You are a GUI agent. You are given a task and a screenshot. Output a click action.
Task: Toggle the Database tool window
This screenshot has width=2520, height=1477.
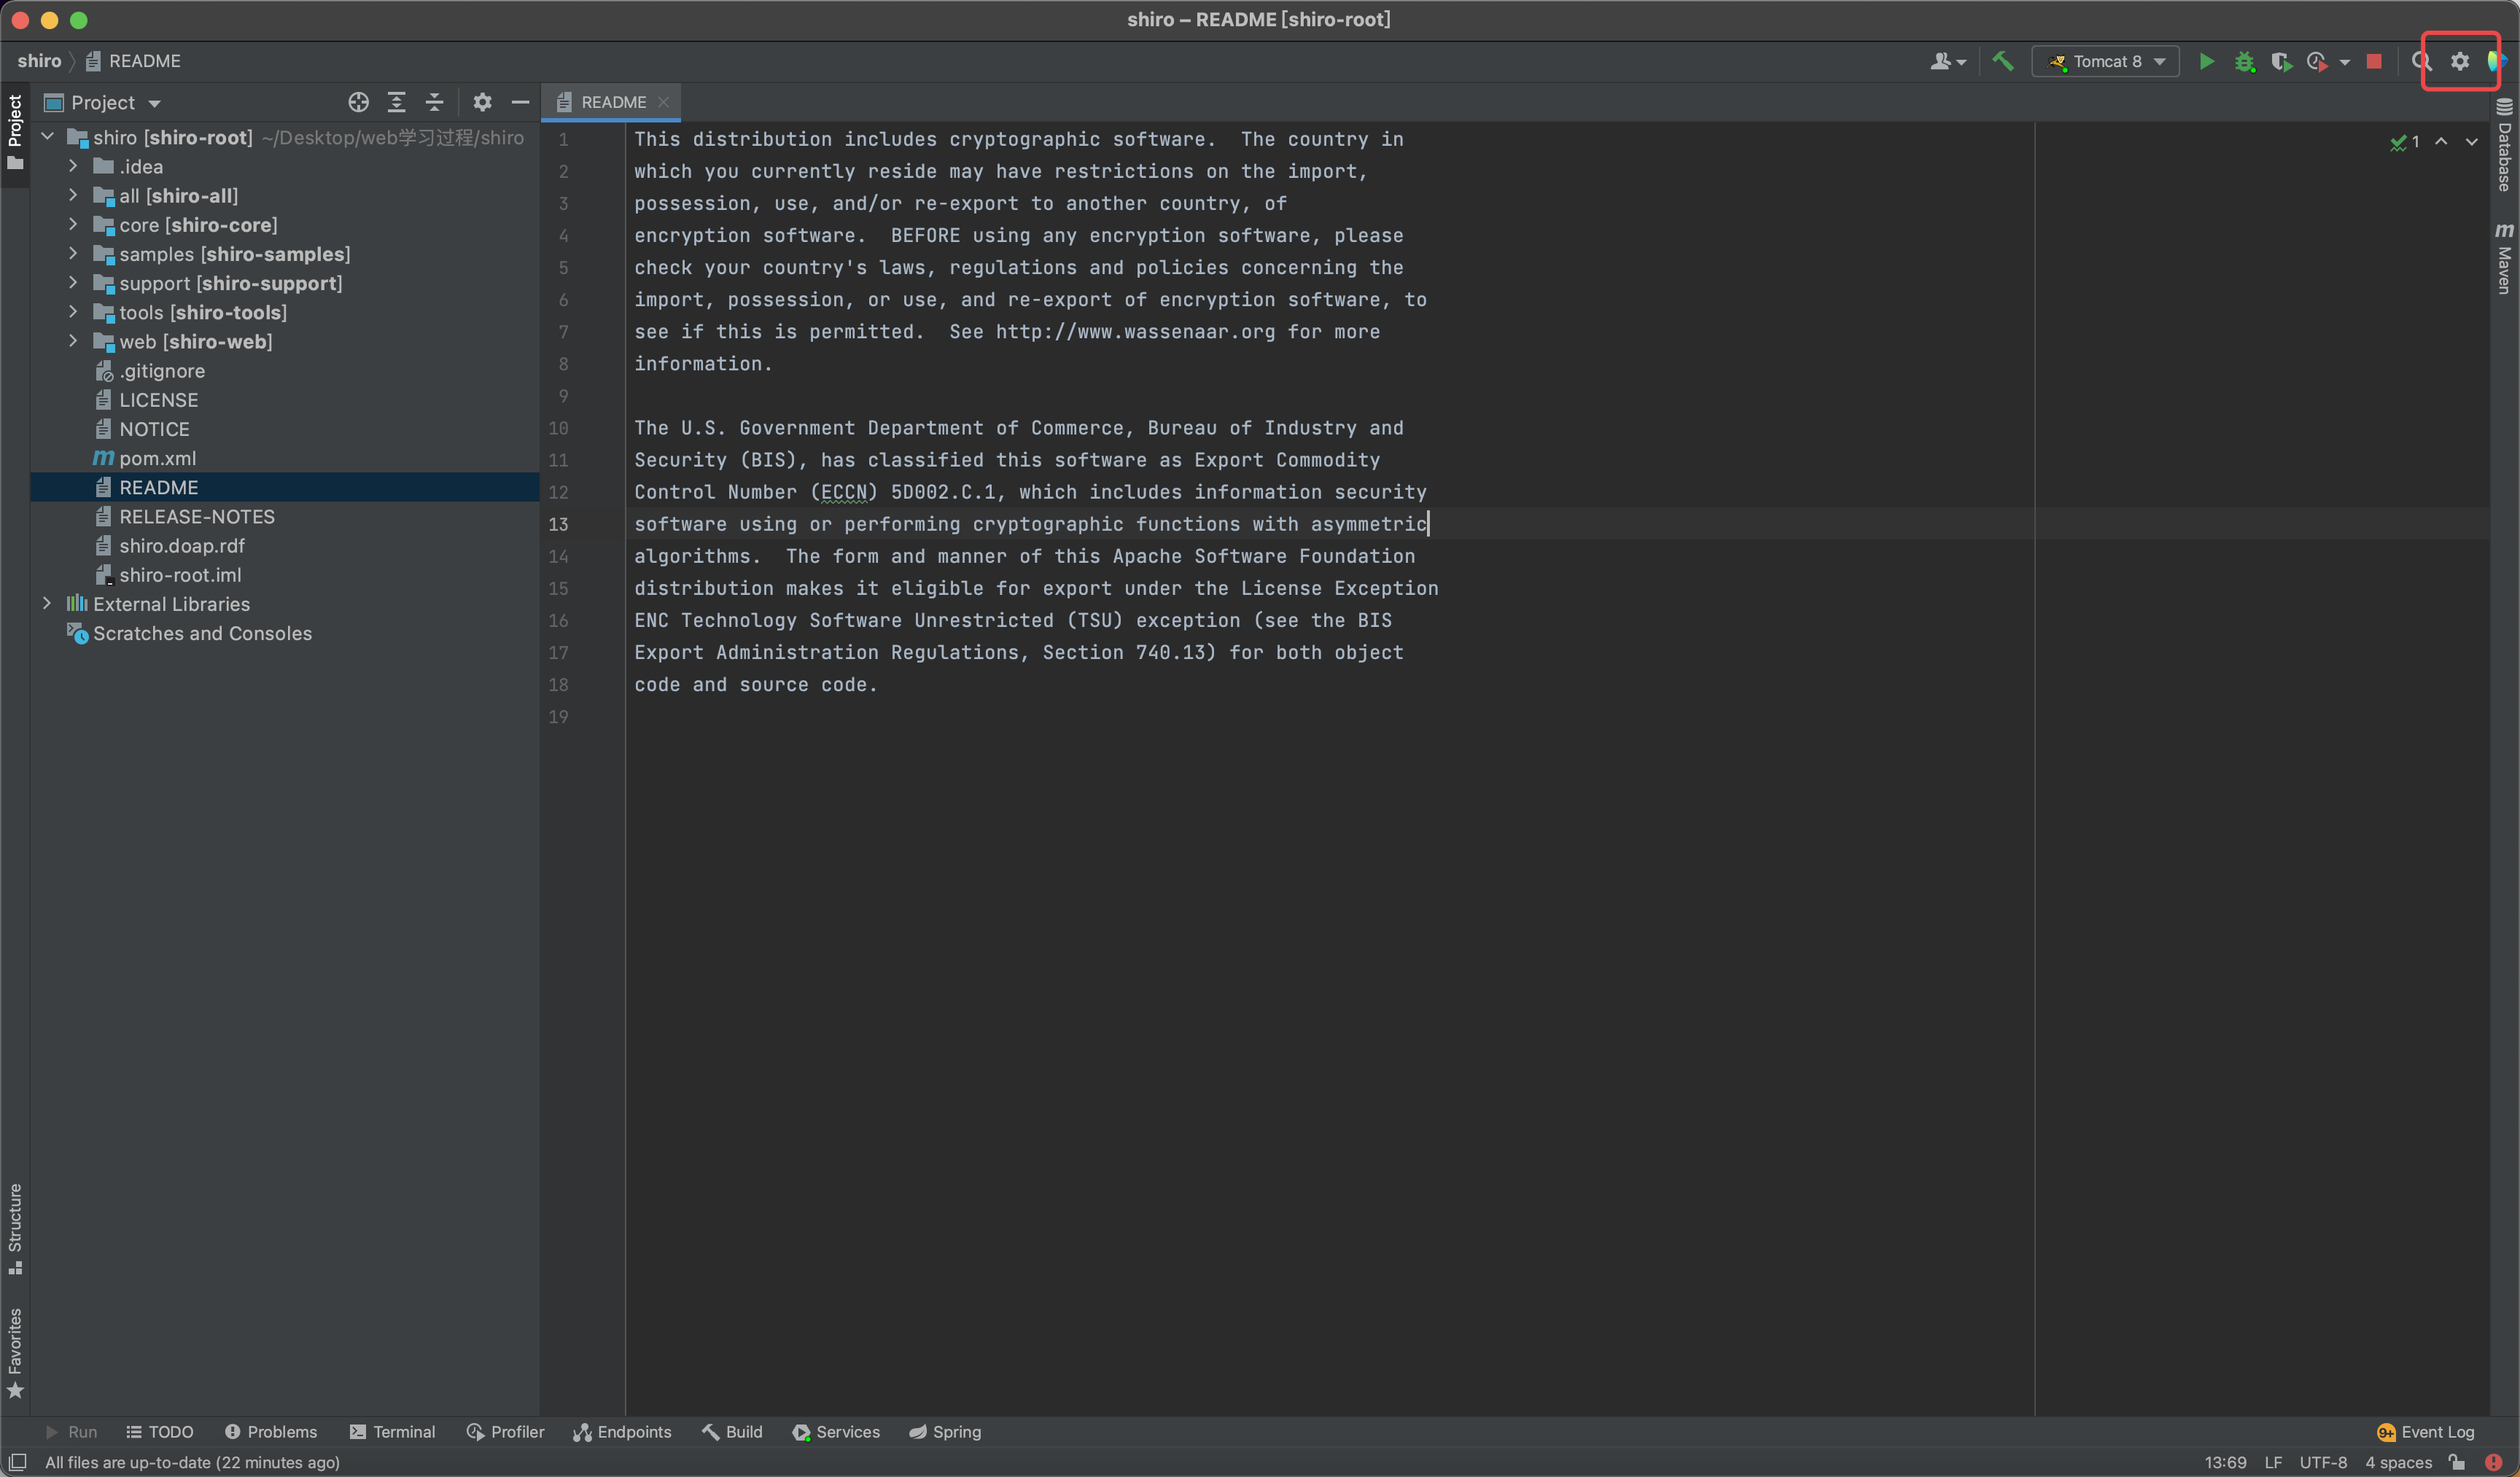coord(2504,146)
